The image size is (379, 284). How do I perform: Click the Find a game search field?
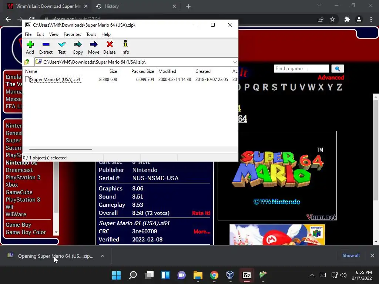pyautogui.click(x=301, y=68)
